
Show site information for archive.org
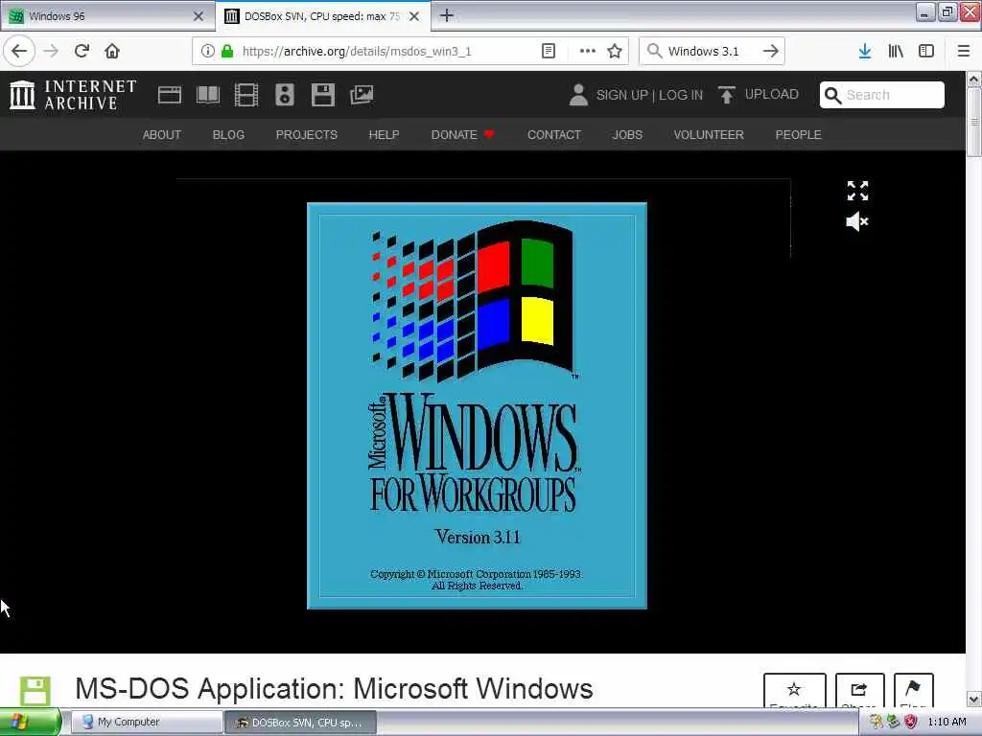[x=207, y=51]
